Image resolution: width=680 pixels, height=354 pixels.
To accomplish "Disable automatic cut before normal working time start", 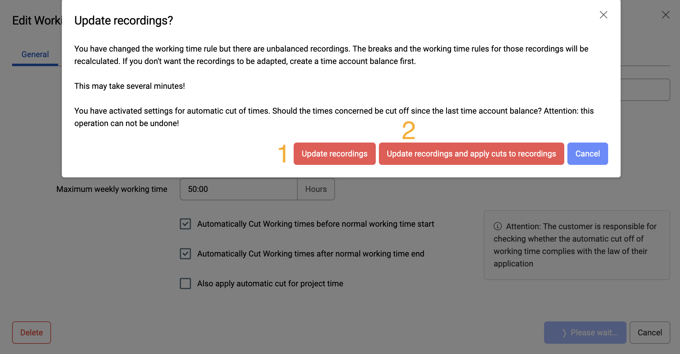I will (185, 224).
